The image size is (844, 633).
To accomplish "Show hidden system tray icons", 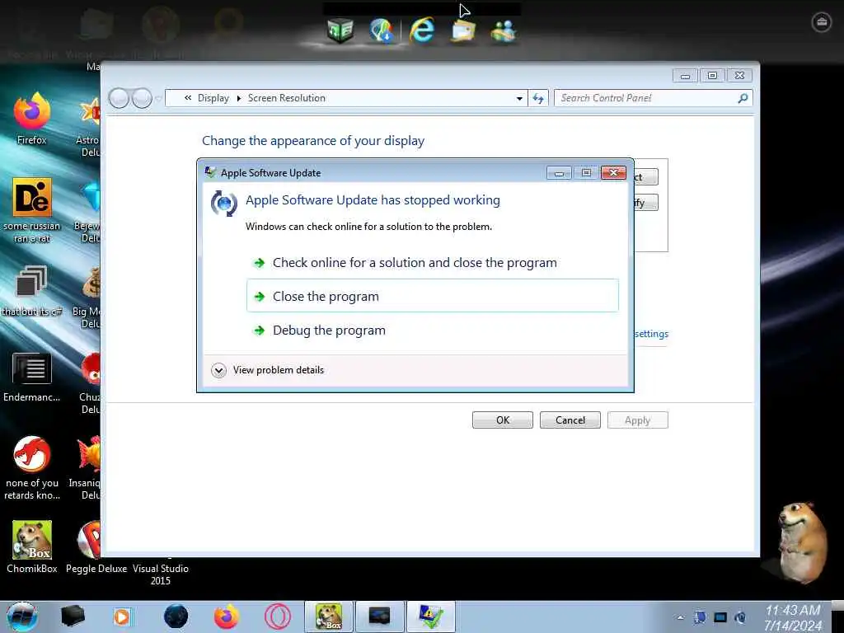I will pyautogui.click(x=680, y=617).
